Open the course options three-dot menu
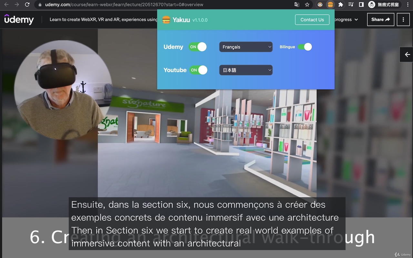Screen dimensions: 413x258 click(403, 20)
